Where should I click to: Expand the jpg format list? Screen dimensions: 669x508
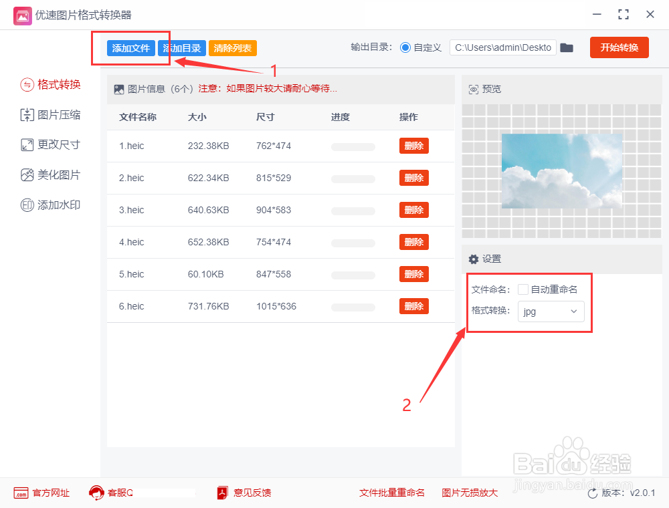click(x=573, y=311)
